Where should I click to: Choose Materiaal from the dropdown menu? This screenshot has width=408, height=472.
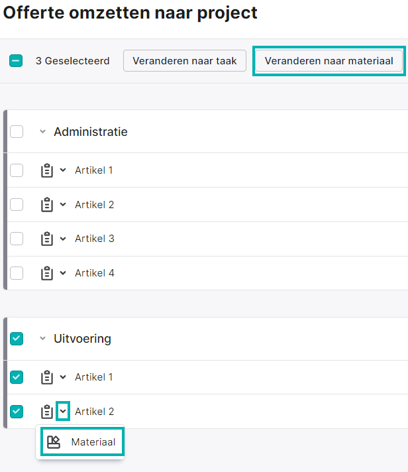point(82,442)
